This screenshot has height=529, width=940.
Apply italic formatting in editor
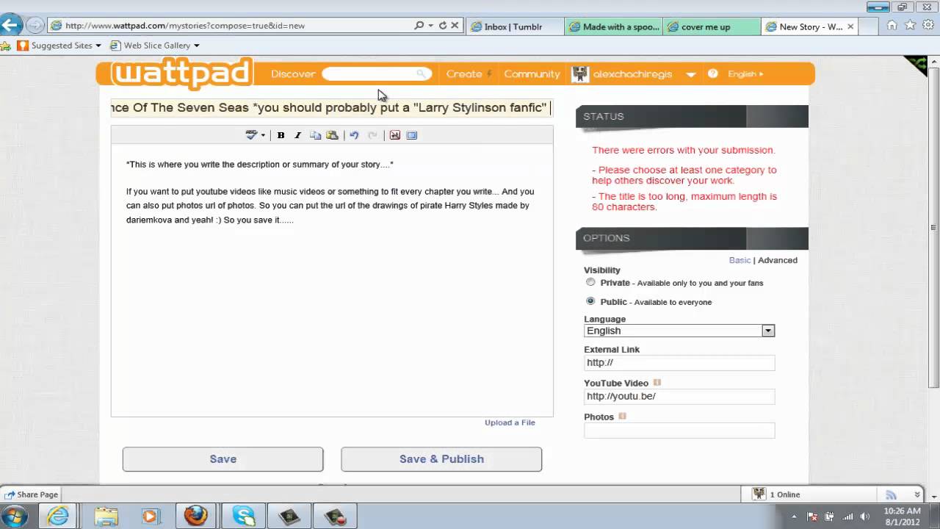tap(297, 135)
